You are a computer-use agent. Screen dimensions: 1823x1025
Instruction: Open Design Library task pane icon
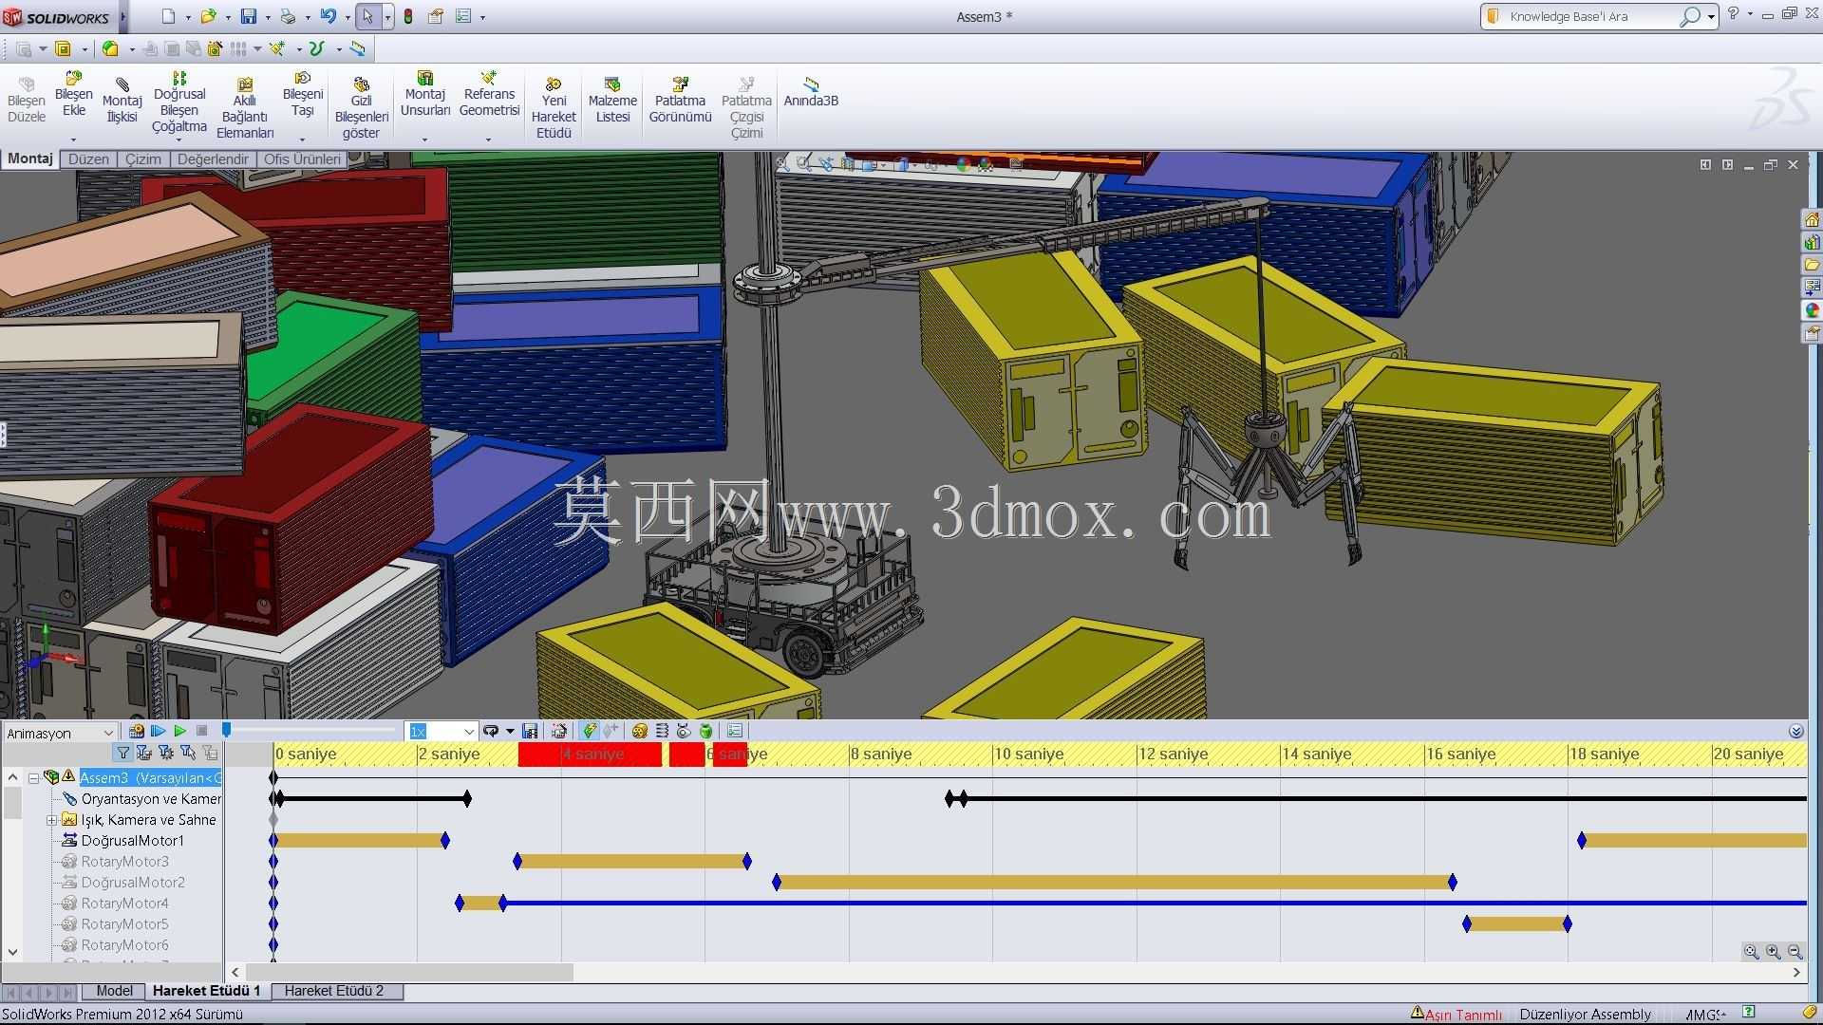pos(1812,243)
